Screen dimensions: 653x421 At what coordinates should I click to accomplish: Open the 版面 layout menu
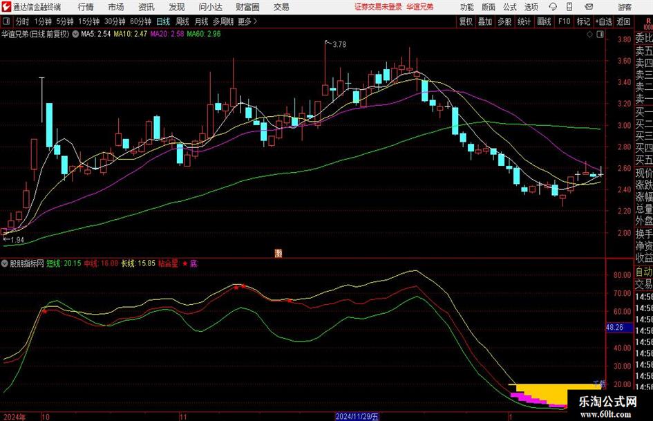pyautogui.click(x=488, y=7)
